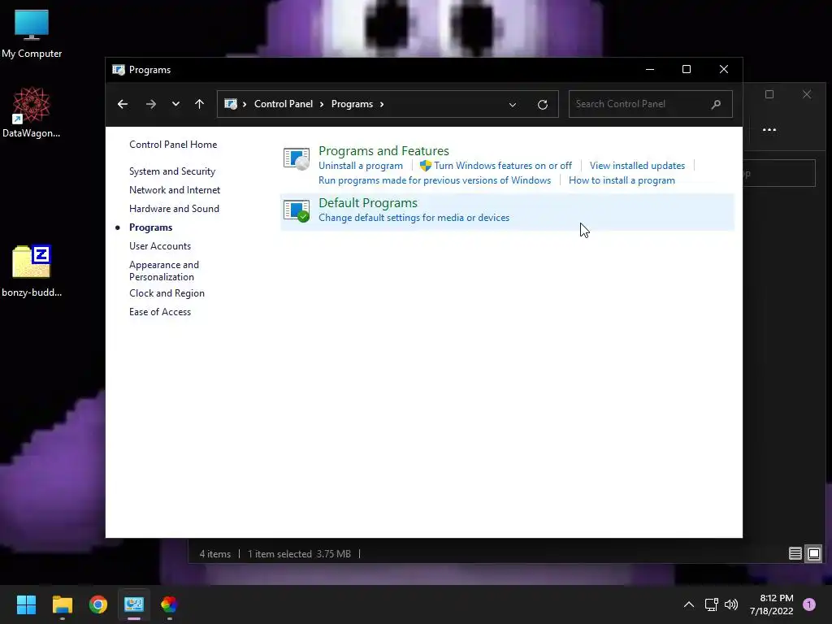Select Programs in the sidebar
This screenshot has width=832, height=624.
point(150,227)
